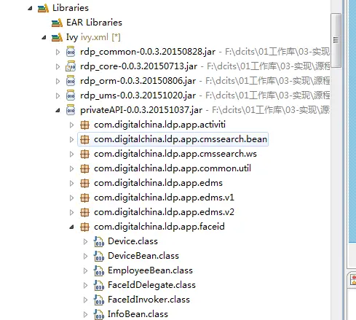The width and height of the screenshot is (356, 320).
Task: Expand the EmployeeBean.class node
Action: pos(85,270)
